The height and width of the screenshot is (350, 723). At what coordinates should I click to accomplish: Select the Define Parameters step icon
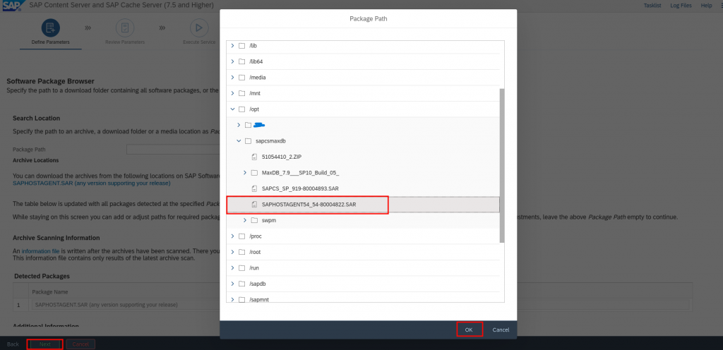(51, 28)
